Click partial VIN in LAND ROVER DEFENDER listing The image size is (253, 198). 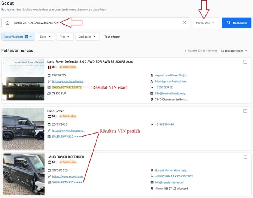tap(67, 183)
